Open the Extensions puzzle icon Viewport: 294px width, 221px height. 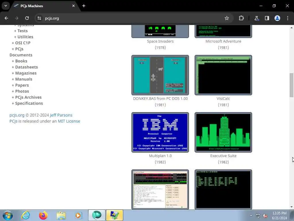241,18
